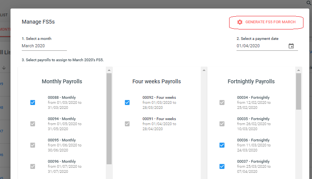Select the Fortnightly Payrolls heading
Screen dimensions: 312x179
[251, 81]
